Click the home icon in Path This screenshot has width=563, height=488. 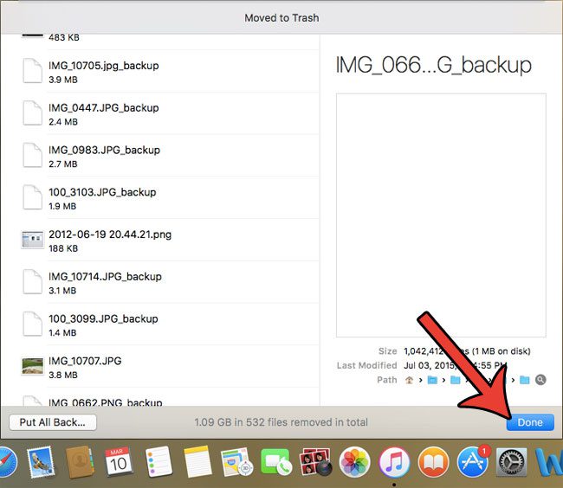pos(409,380)
